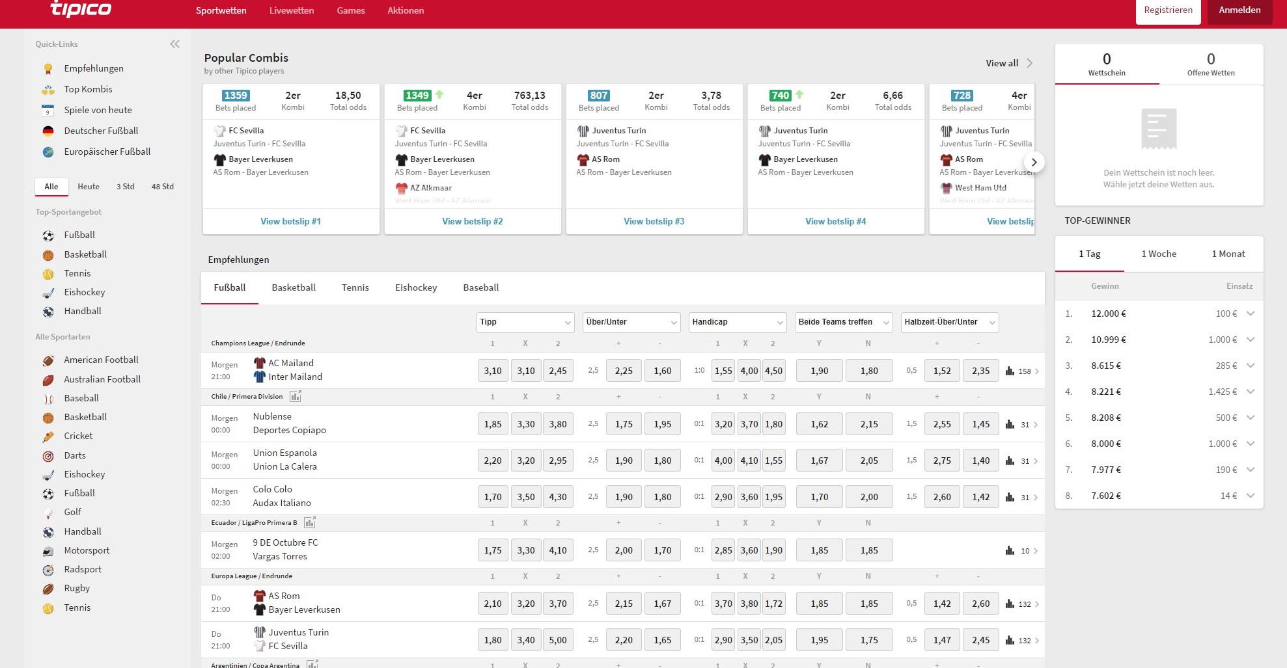1287x668 pixels.
Task: Open Argentinien Copa Argentina statistics icon
Action: click(x=312, y=664)
